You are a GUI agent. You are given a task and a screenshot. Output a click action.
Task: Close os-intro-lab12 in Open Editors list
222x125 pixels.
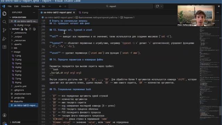tap(12, 21)
